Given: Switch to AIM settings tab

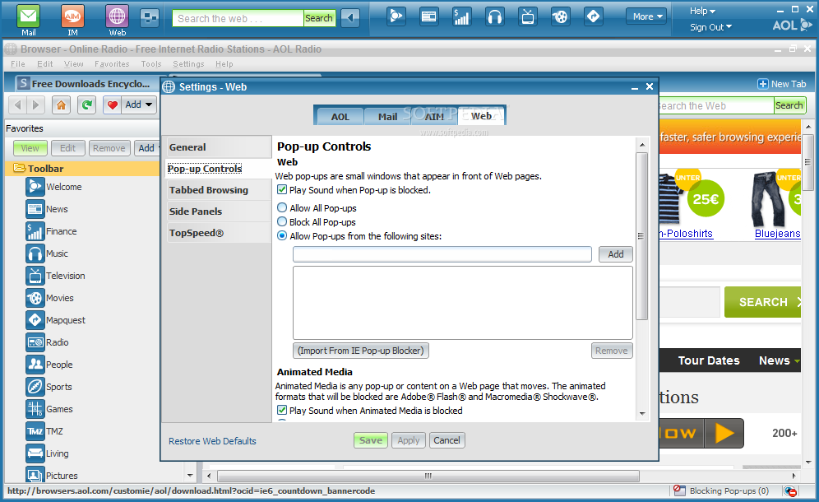Looking at the screenshot, I should 434,117.
